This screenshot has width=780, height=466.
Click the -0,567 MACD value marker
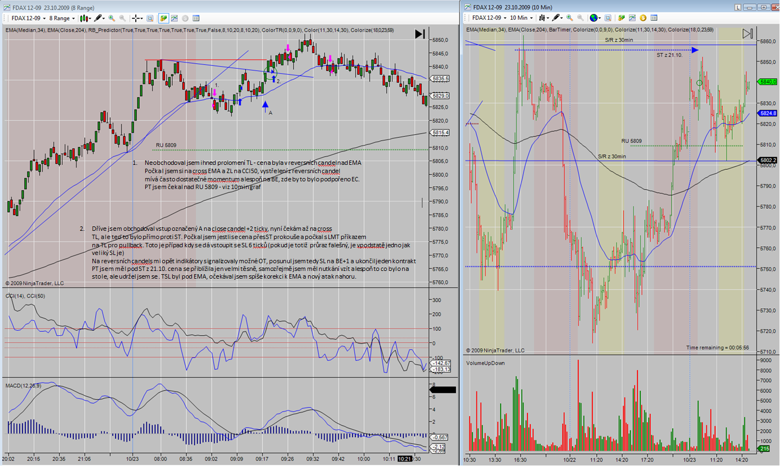[440, 437]
